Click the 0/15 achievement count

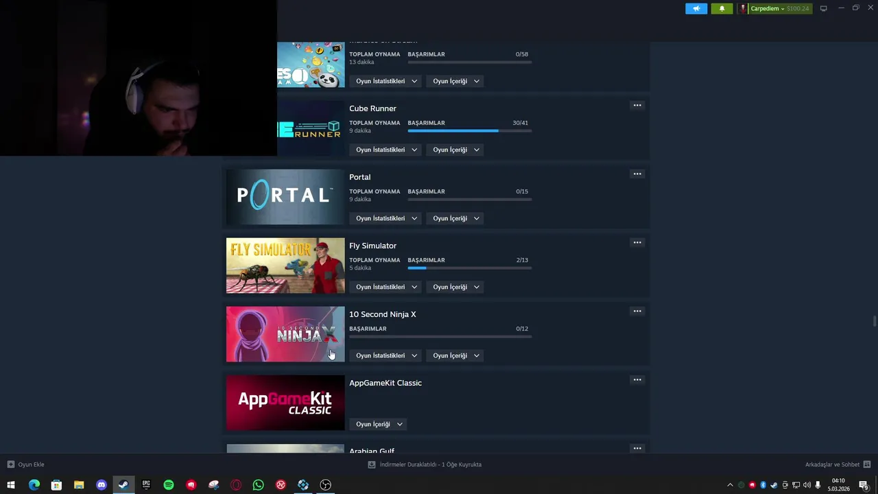[x=522, y=191]
